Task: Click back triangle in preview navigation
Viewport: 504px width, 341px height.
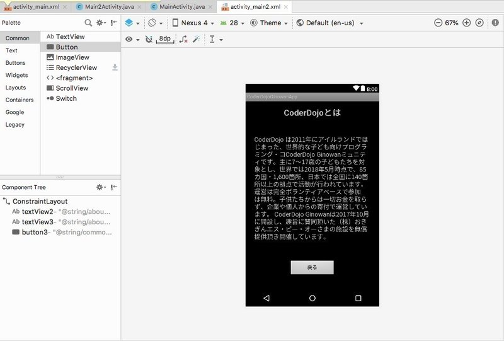Action: 266,298
